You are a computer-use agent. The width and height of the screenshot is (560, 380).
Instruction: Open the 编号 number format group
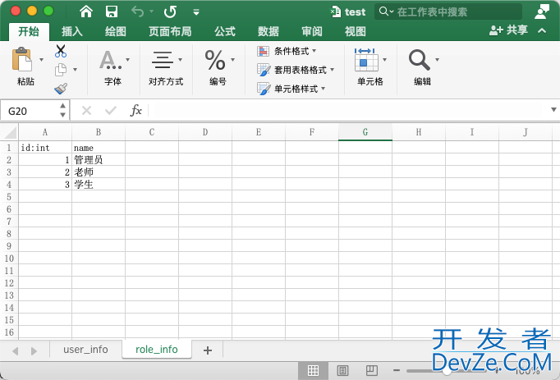(218, 68)
